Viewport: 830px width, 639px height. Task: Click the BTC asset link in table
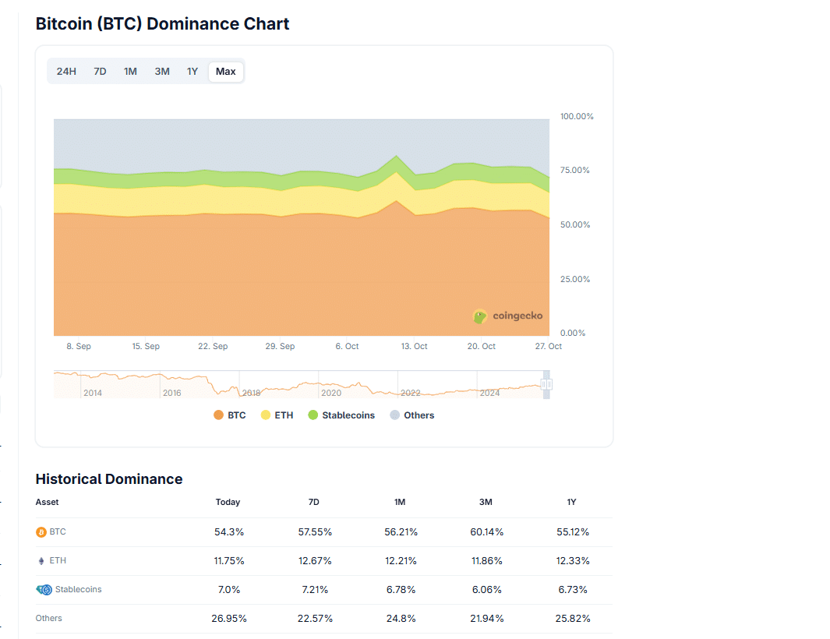point(58,532)
